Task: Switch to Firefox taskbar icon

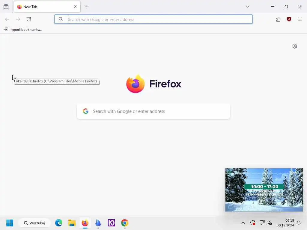Action: 85,223
